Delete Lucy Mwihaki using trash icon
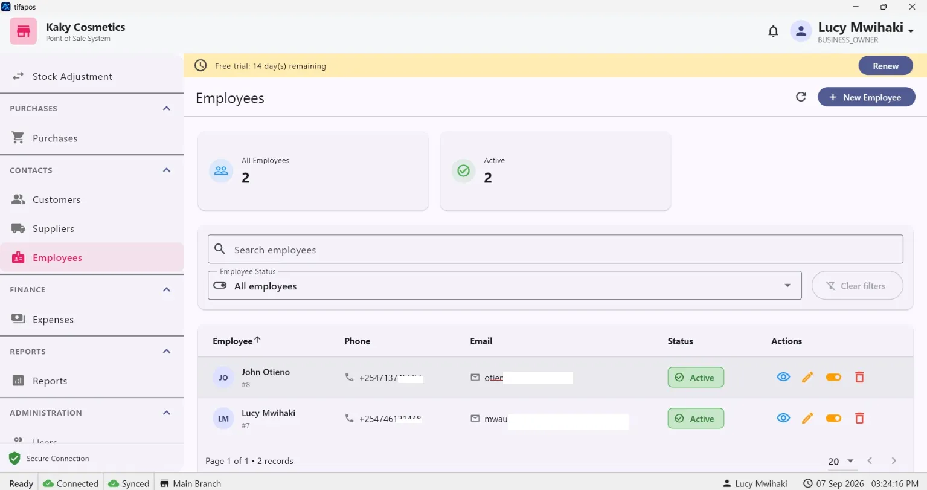Image resolution: width=927 pixels, height=490 pixels. [x=859, y=418]
